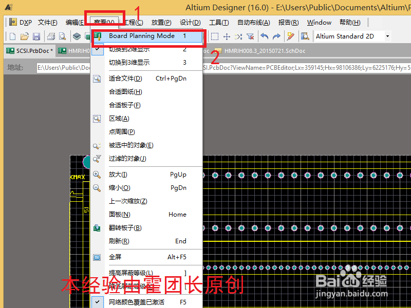Choose 区域(A) zoom option
The height and width of the screenshot is (308, 411).
click(x=147, y=119)
